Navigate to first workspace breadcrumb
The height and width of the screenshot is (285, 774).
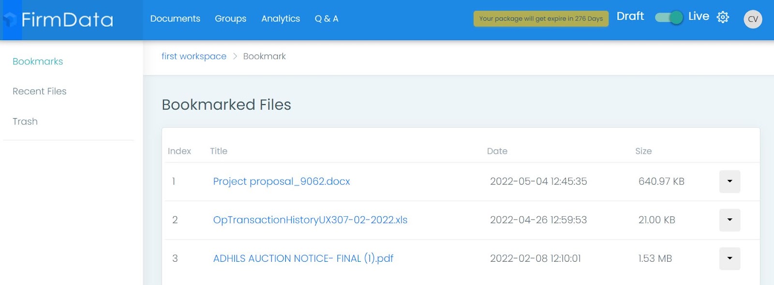pyautogui.click(x=194, y=57)
